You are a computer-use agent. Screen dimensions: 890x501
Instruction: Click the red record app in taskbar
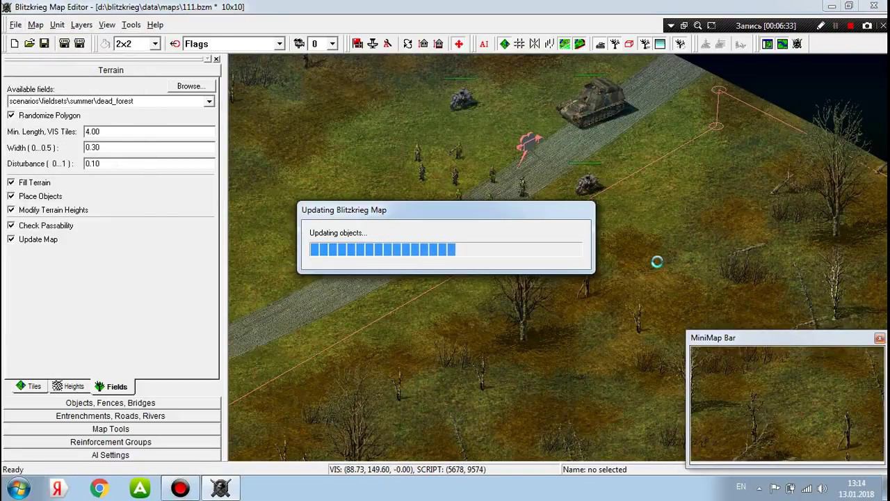pyautogui.click(x=180, y=488)
